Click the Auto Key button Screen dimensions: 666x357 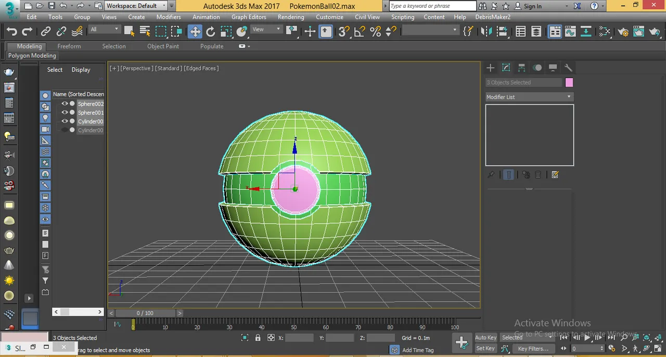486,337
